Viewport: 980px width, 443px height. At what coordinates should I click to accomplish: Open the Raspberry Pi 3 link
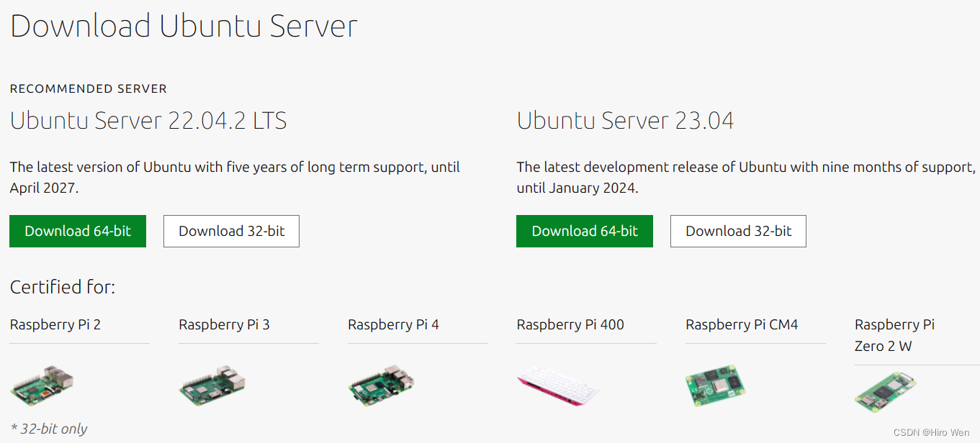coord(224,324)
